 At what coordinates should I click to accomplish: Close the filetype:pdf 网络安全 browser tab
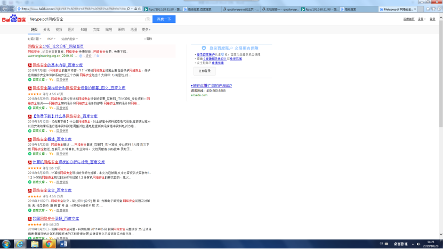click(x=415, y=9)
